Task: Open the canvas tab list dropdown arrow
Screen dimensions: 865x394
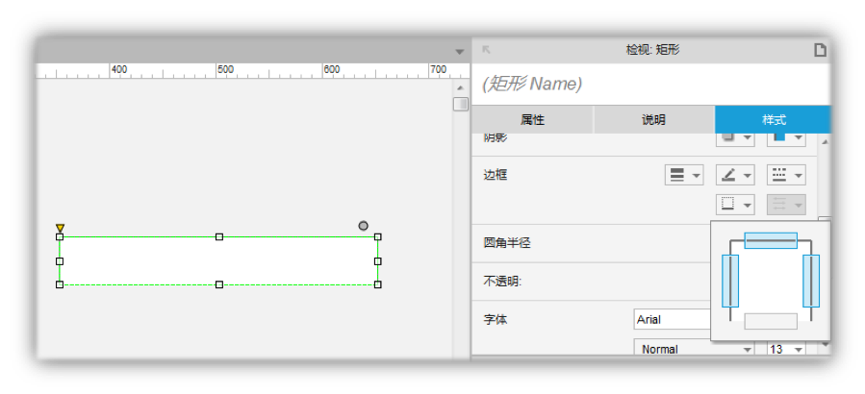Action: (x=460, y=52)
